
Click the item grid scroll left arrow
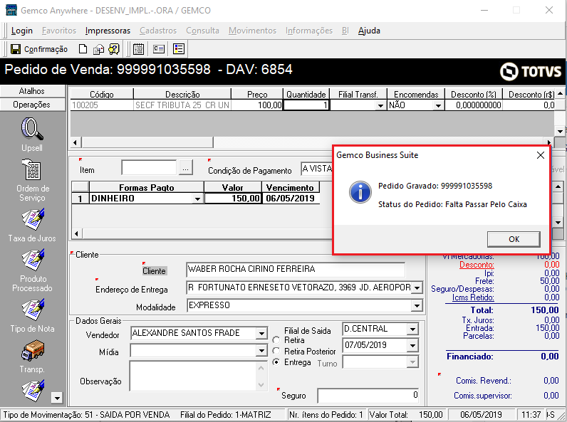click(76, 142)
